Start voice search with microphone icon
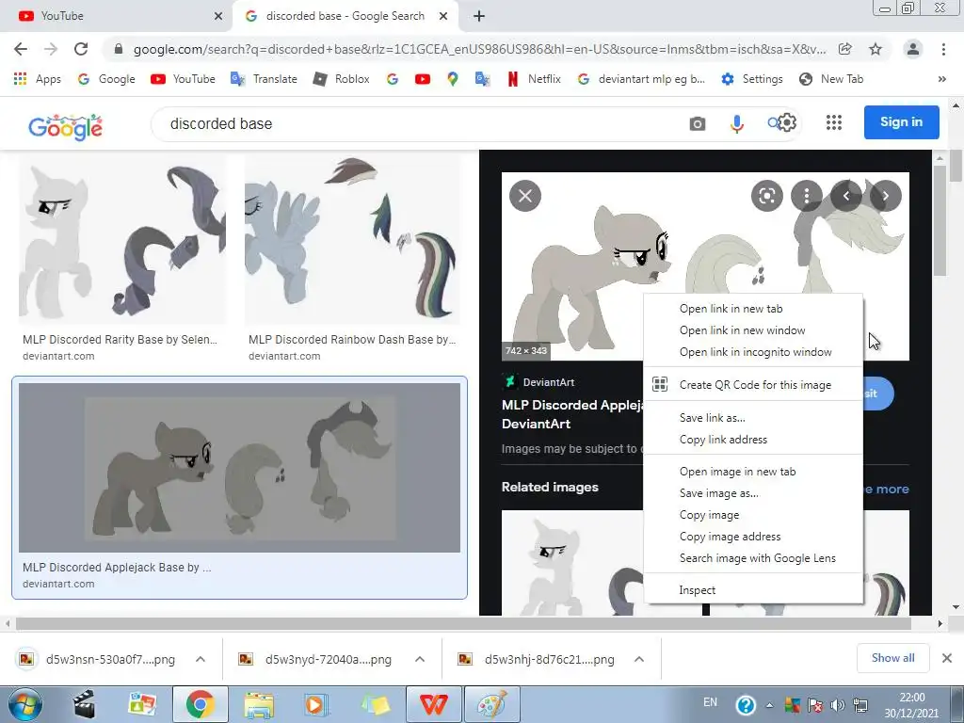 736,123
